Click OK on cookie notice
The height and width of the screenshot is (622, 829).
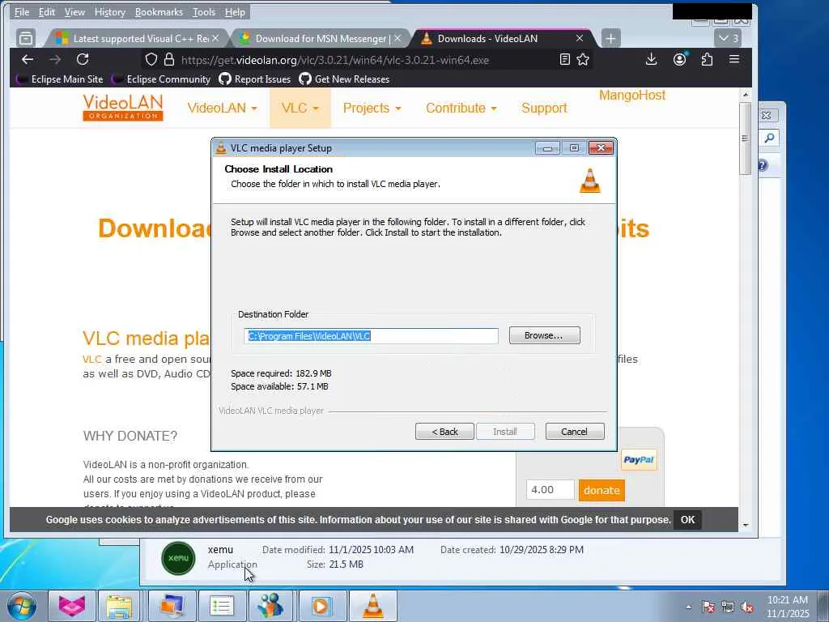click(x=687, y=519)
